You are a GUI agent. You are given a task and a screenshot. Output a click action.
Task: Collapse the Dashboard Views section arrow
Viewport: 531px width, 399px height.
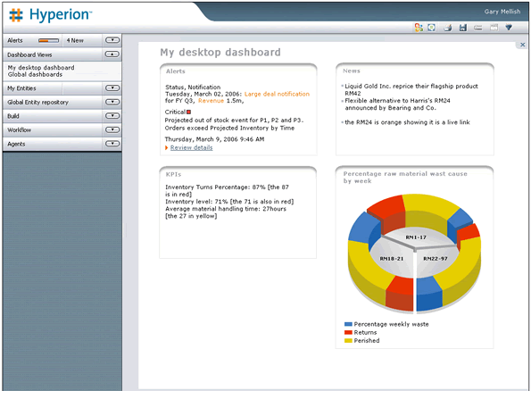pyautogui.click(x=112, y=54)
